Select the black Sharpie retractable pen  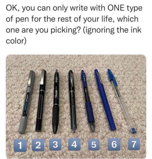pyautogui.click(x=56, y=101)
